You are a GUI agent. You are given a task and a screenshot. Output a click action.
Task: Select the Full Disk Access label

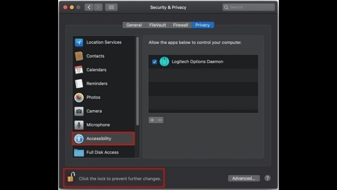point(103,152)
